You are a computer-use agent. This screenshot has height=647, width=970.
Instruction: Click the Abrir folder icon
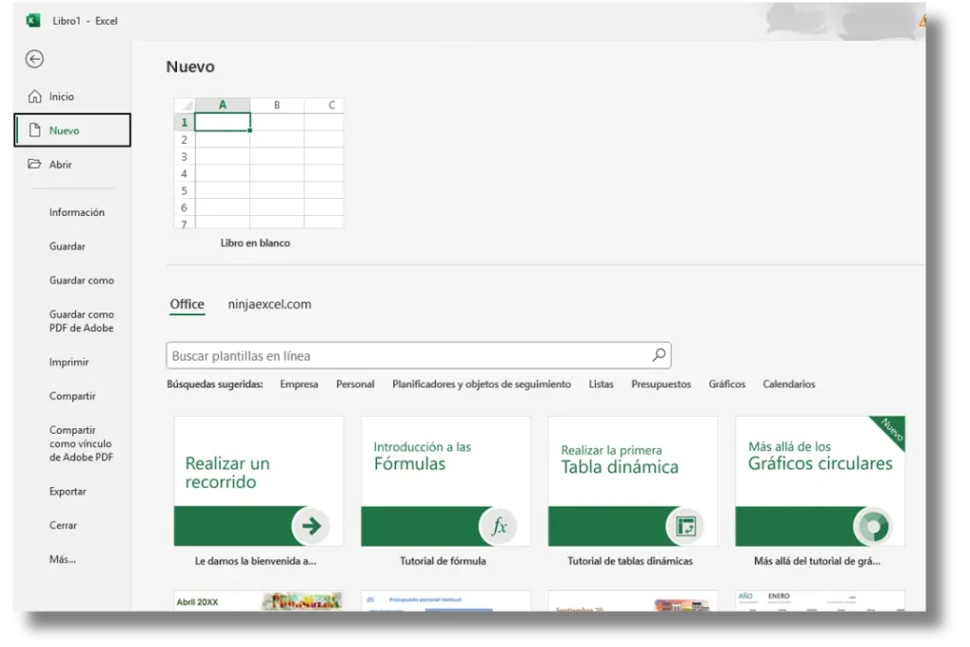35,164
